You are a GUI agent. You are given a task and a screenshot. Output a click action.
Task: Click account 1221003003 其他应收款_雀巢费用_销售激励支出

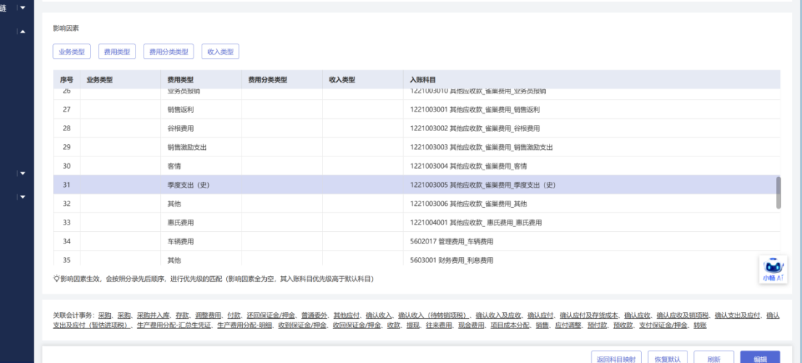click(481, 147)
